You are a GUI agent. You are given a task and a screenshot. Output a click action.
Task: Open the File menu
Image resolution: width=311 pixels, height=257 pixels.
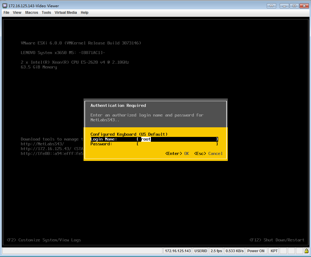pyautogui.click(x=6, y=13)
